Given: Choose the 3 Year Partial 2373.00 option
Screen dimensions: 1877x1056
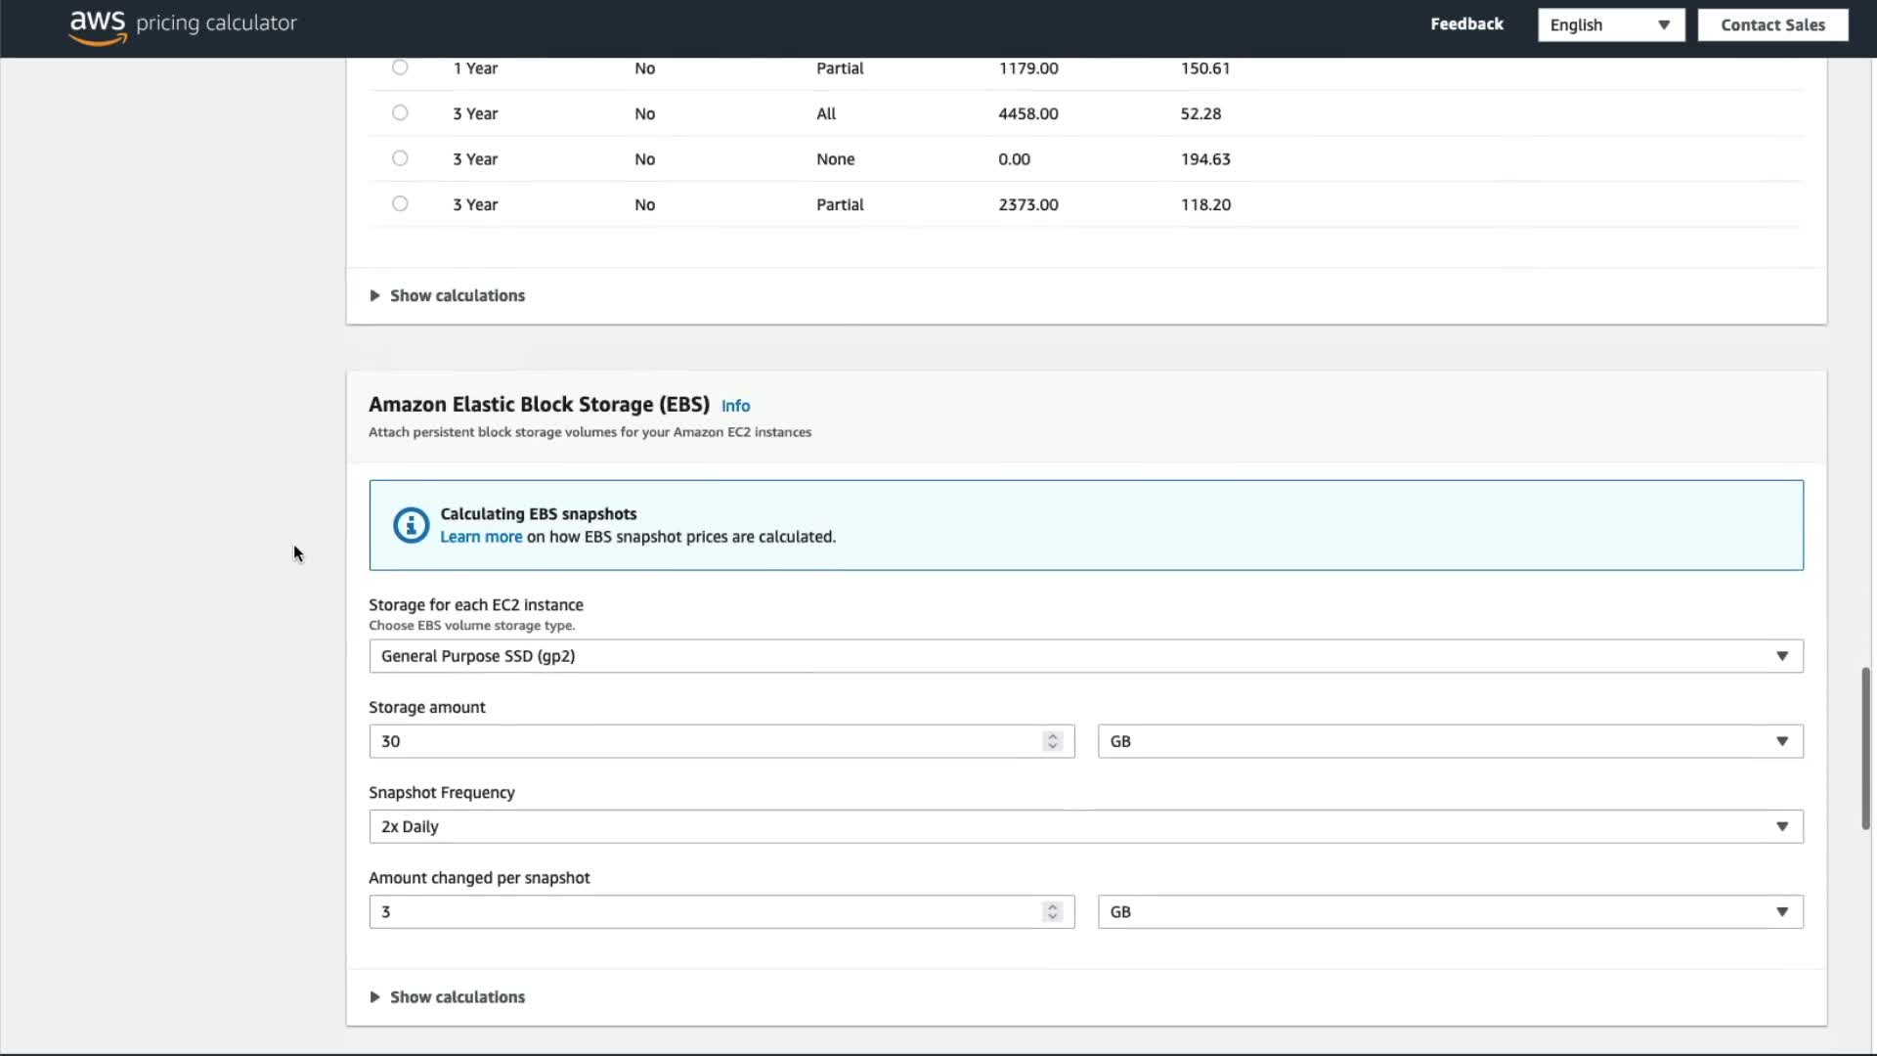Looking at the screenshot, I should pyautogui.click(x=400, y=203).
